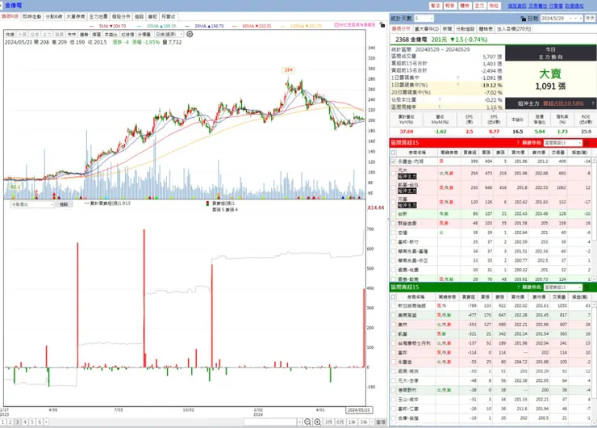Check the 港商野村 row in the sell table
The width and height of the screenshot is (597, 428).
394,390
